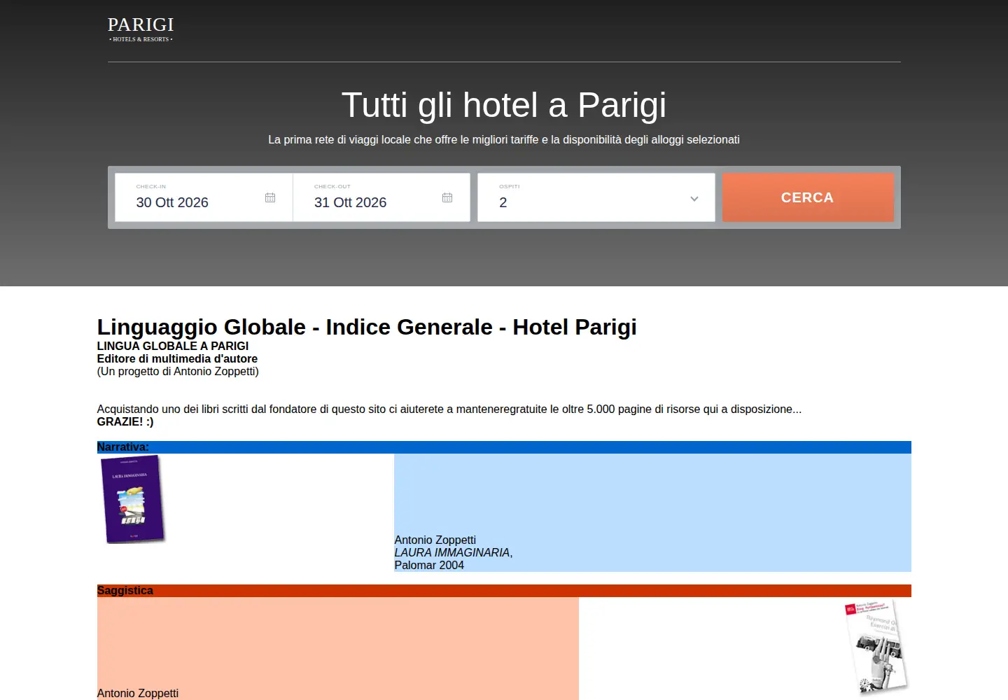Click the Parigi Hotels & Resorts logo
The image size is (1008, 700).
pyautogui.click(x=141, y=29)
